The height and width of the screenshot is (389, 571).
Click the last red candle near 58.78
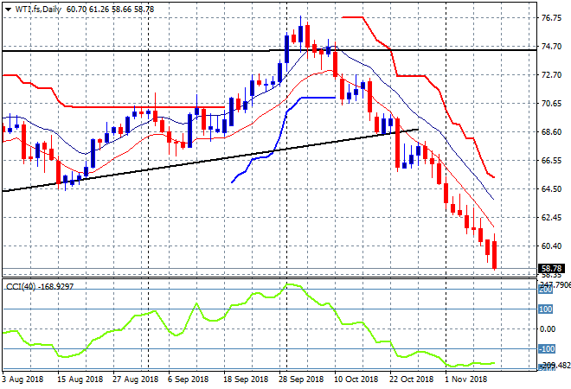tap(494, 255)
